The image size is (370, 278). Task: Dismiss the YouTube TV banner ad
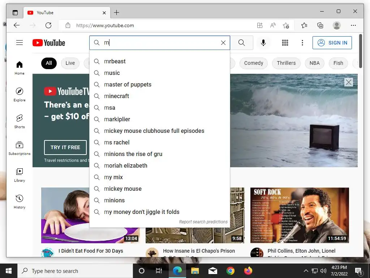349,82
